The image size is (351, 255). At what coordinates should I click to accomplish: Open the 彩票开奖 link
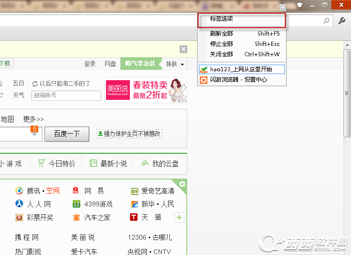(40, 217)
